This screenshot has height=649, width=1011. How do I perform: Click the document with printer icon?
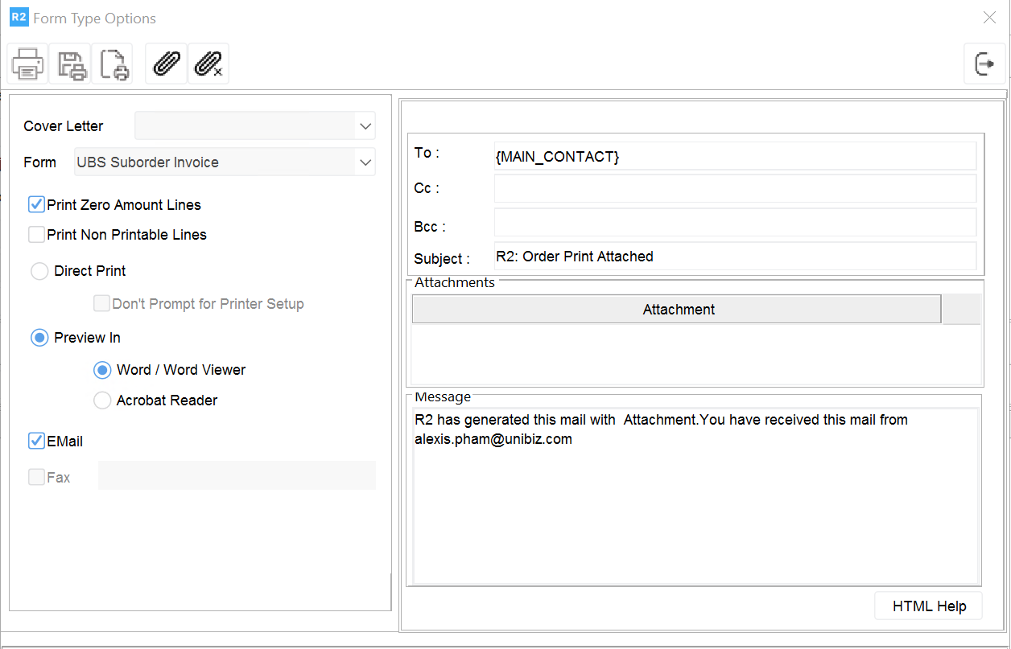click(112, 64)
